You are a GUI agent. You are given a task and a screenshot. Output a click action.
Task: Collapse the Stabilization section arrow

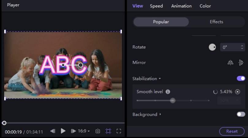tap(160, 79)
